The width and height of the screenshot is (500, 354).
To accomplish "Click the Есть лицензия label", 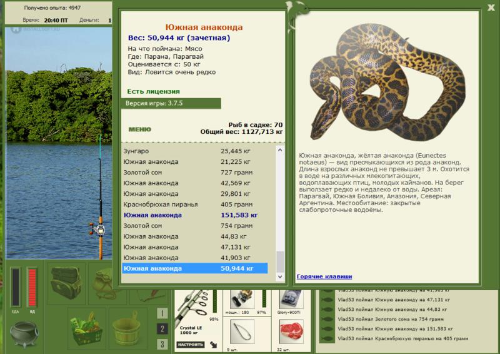I will (153, 91).
